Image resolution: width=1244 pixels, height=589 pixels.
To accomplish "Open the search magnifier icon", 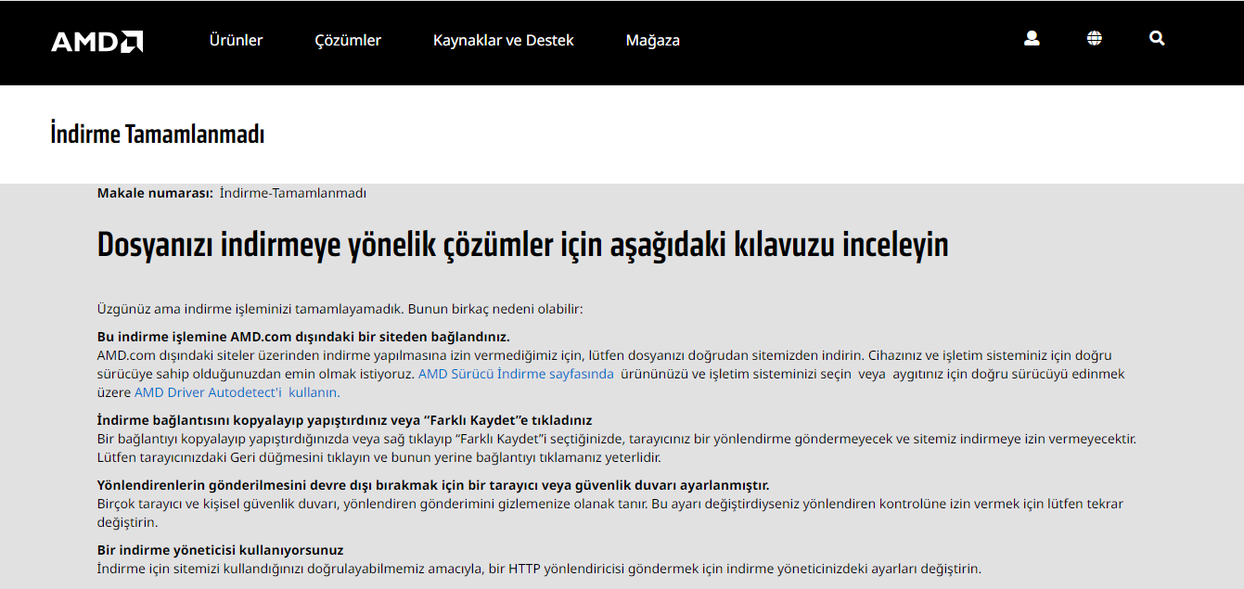I will click(x=1157, y=39).
